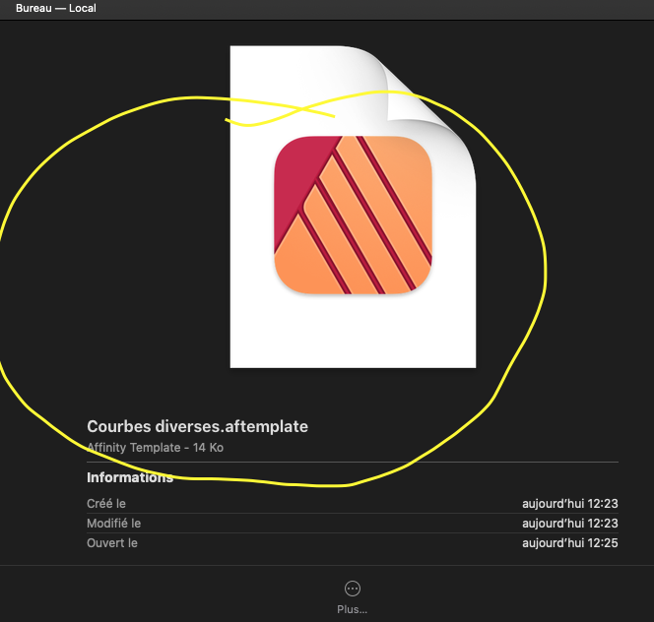Click the Affinity Template - 14 Ko text

[156, 448]
